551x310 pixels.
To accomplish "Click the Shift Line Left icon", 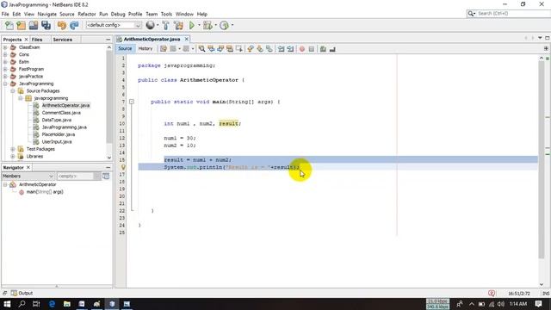I will pos(282,49).
